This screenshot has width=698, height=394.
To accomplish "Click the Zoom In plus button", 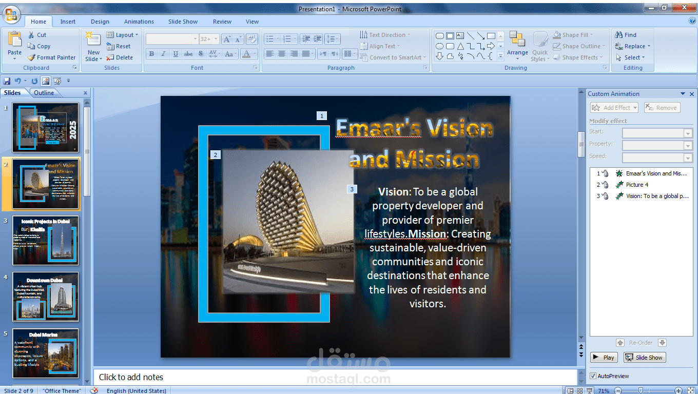I will point(678,391).
